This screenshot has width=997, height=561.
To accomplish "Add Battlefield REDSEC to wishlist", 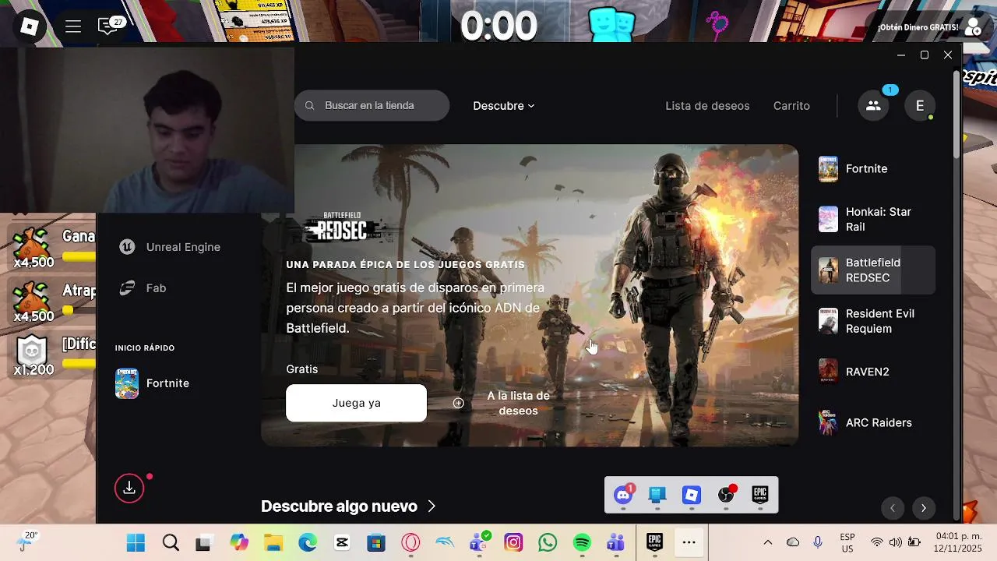I will point(502,403).
